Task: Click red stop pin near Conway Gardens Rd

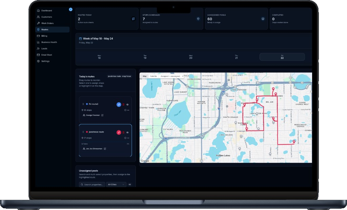Action: 294,142
